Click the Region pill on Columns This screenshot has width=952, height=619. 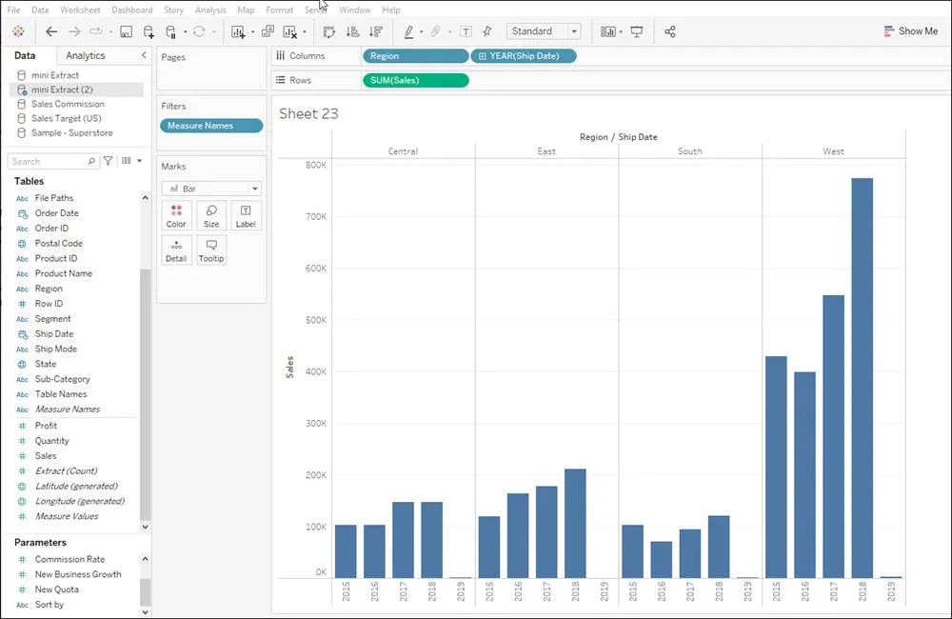415,56
